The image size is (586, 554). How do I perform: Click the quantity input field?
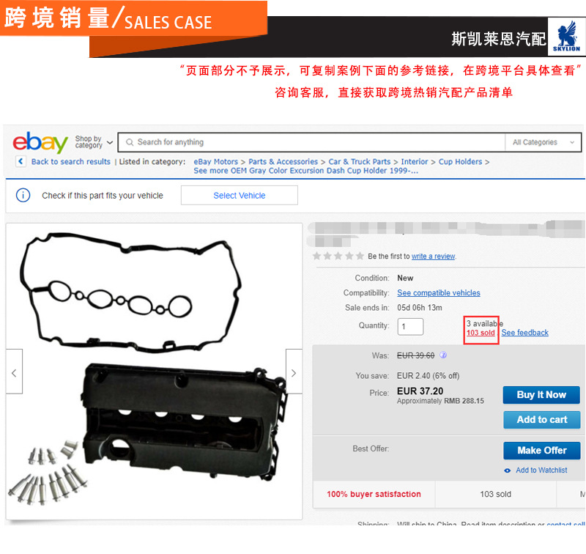pyautogui.click(x=410, y=326)
